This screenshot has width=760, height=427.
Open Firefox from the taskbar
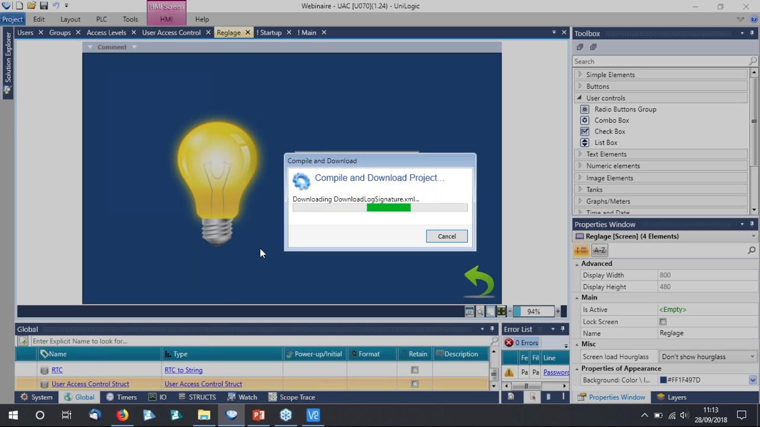point(122,415)
